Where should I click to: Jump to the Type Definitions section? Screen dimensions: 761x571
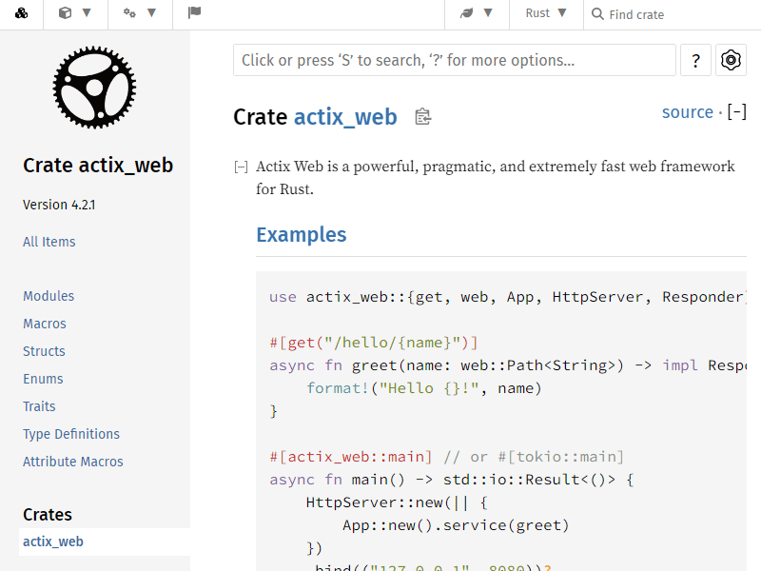click(x=71, y=434)
